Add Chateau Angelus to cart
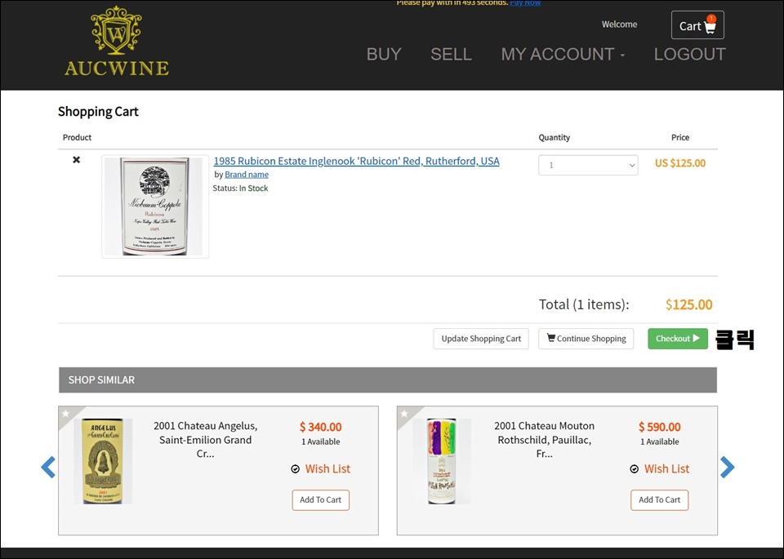Viewport: 784px width, 559px height. coord(320,500)
